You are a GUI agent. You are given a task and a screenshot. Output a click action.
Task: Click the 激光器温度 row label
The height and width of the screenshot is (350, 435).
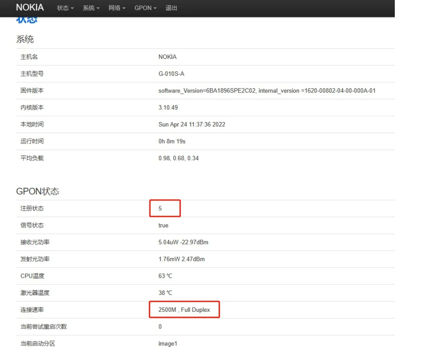click(35, 293)
